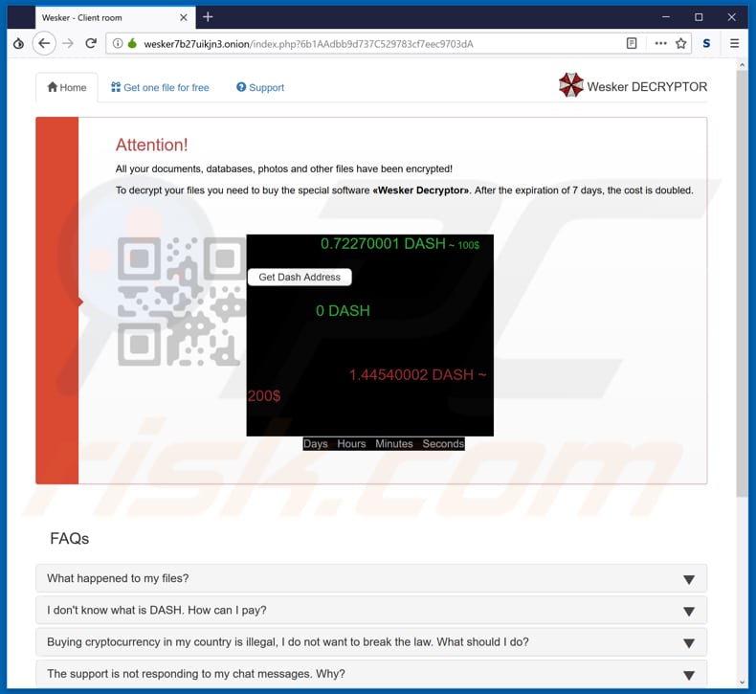756x694 pixels.
Task: Maximize the browser window
Action: click(699, 17)
